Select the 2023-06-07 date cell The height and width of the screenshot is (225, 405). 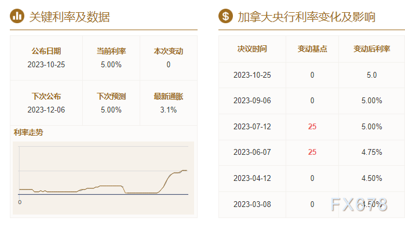coord(252,152)
